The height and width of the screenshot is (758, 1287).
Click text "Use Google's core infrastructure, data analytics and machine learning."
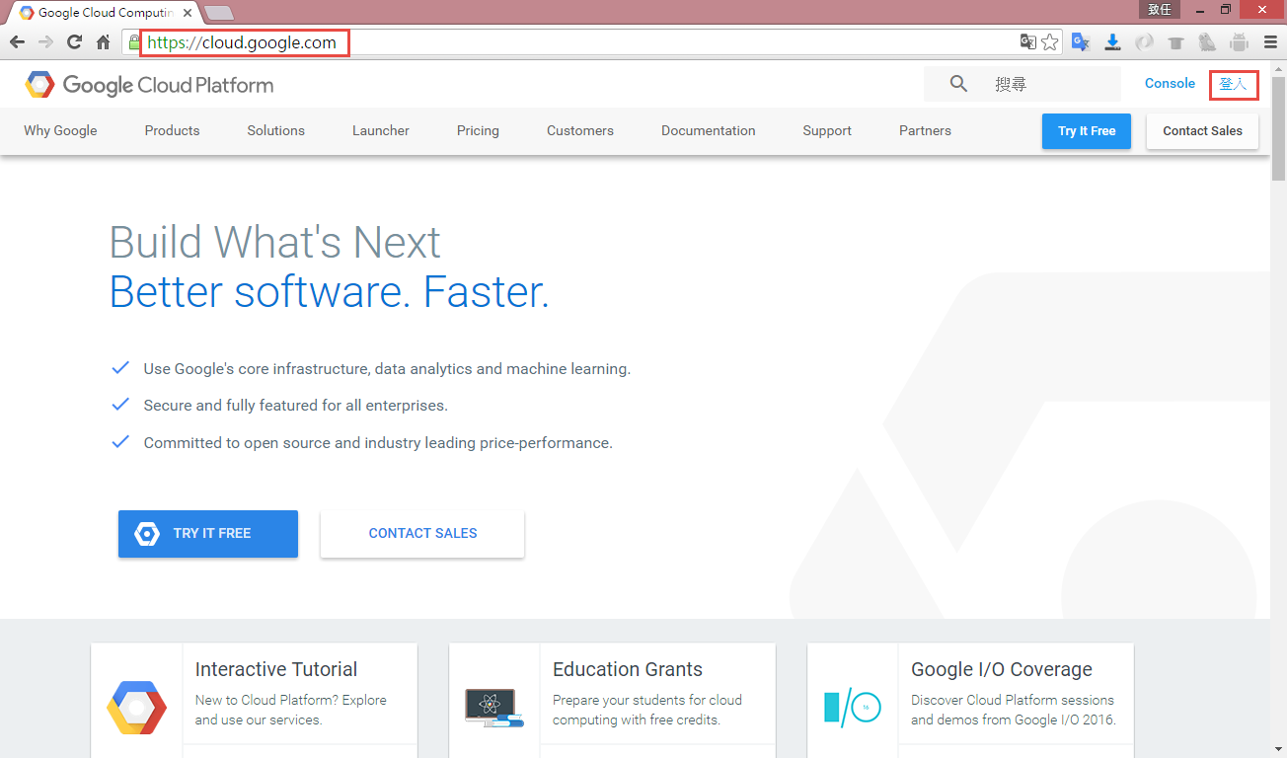point(387,369)
